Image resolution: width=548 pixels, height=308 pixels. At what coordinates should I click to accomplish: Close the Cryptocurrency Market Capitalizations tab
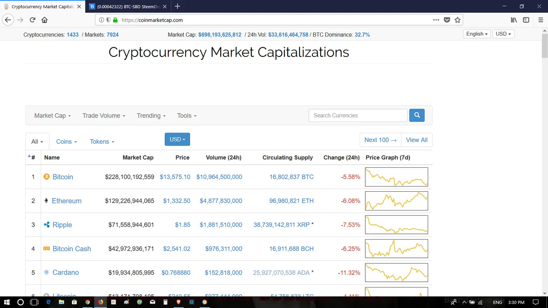click(79, 6)
